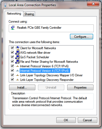Click the QoS Packet Scheduler icon
The width and height of the screenshot is (102, 129).
click(18, 57)
